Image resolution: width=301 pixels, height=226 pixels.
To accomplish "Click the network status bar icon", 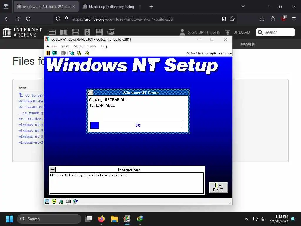I will [61, 201].
